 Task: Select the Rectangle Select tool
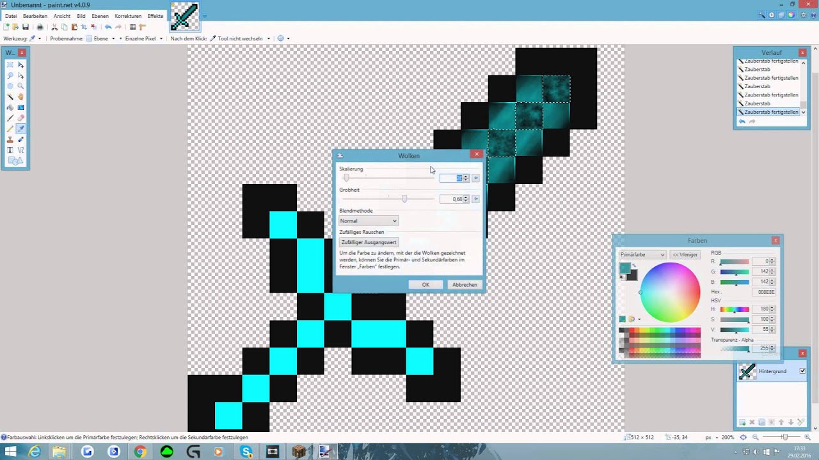point(10,65)
